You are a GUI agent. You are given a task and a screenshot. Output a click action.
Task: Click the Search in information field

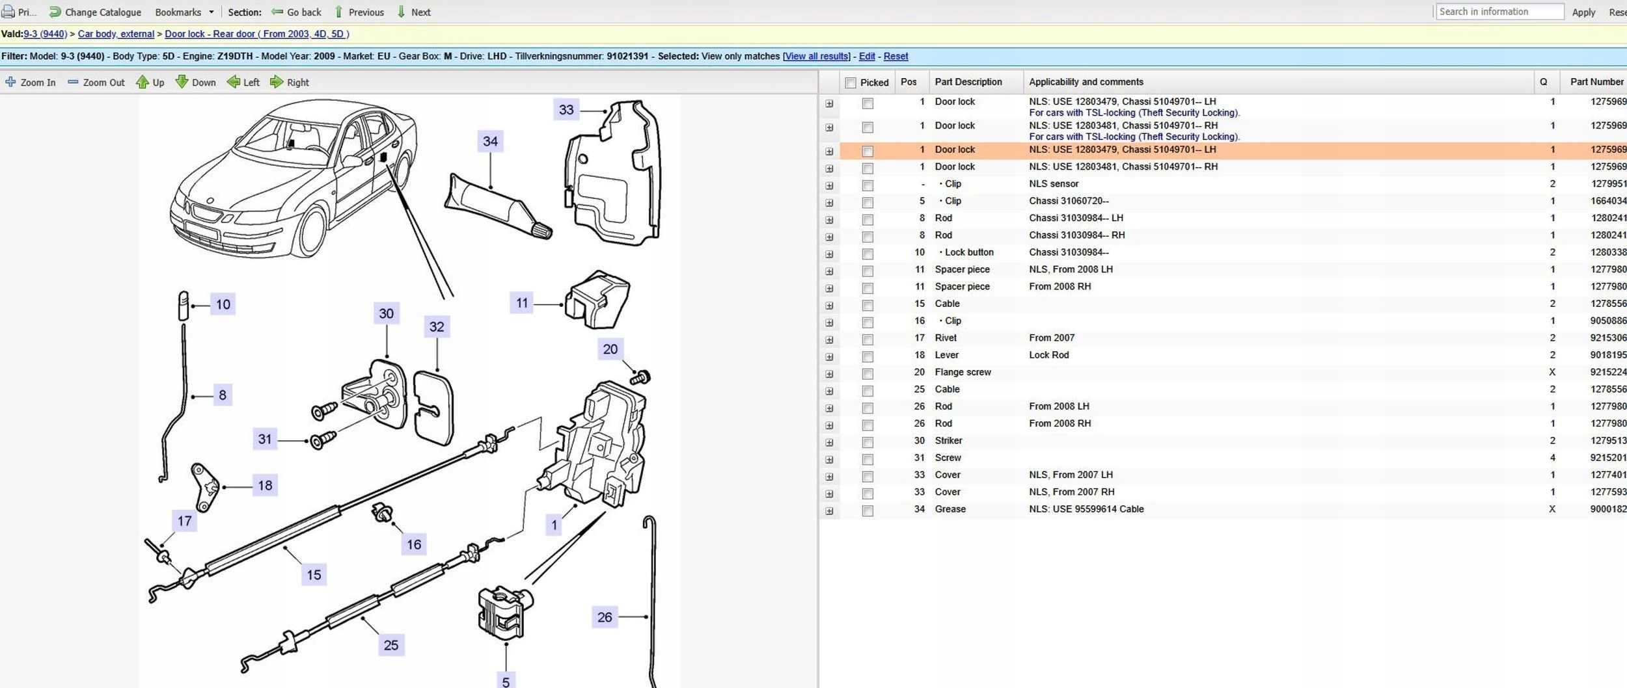point(1499,12)
